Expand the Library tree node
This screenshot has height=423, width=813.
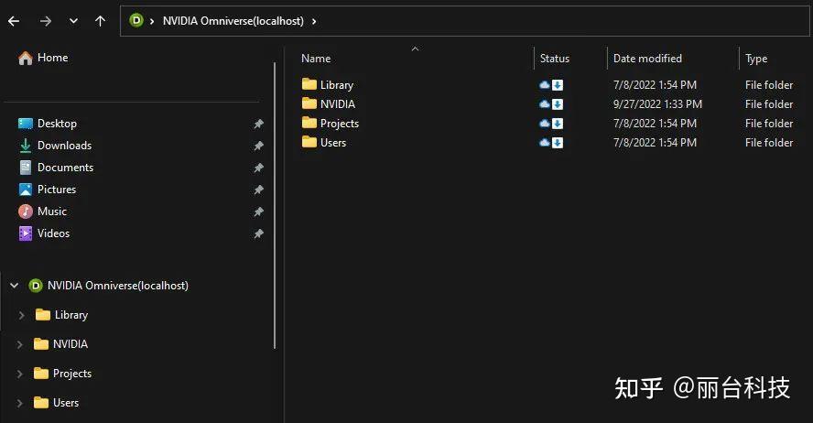[21, 315]
